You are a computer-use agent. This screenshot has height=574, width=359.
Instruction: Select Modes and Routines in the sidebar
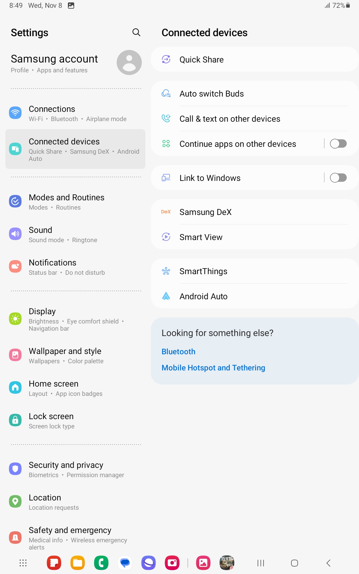tap(75, 202)
